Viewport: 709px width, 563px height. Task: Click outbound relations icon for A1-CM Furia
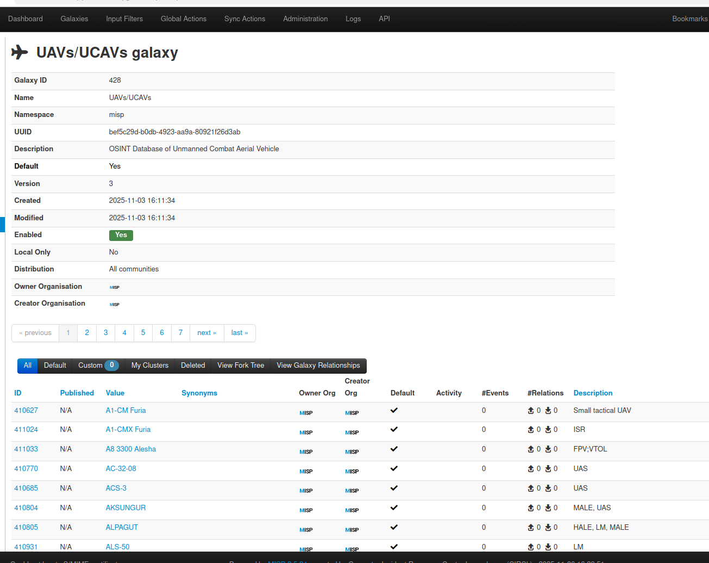click(531, 411)
